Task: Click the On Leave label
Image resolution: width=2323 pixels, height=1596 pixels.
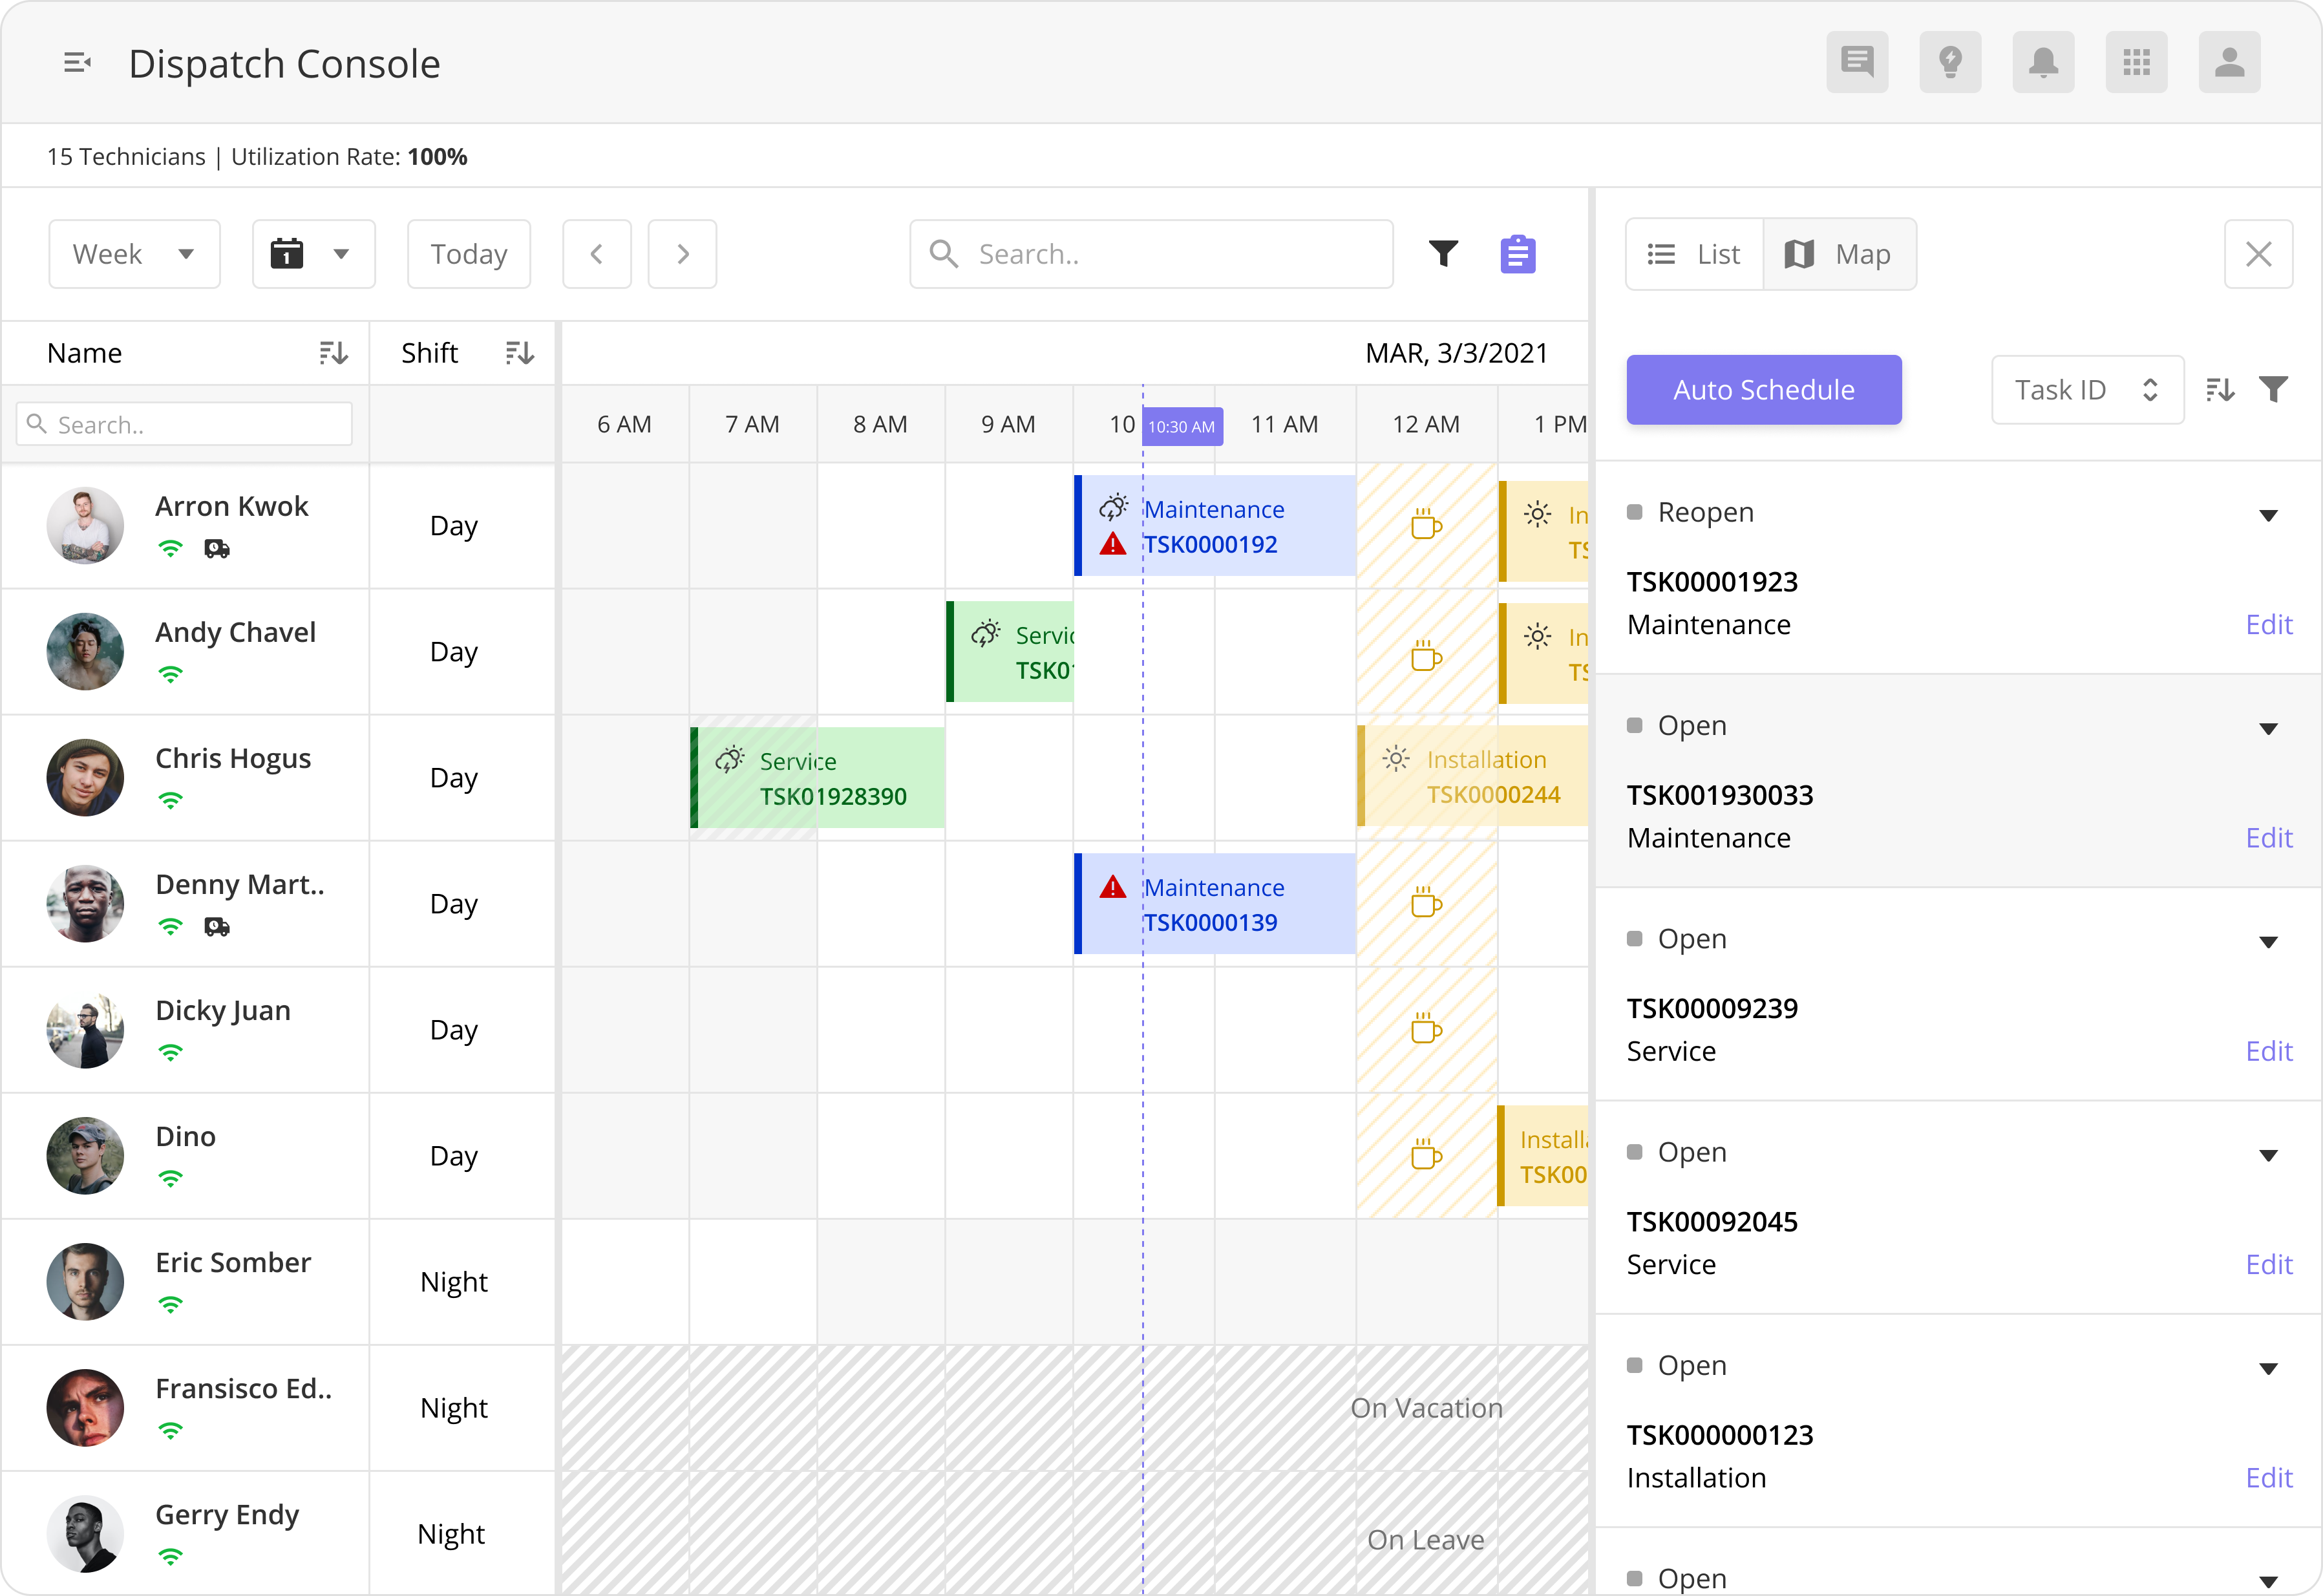Action: [1426, 1540]
